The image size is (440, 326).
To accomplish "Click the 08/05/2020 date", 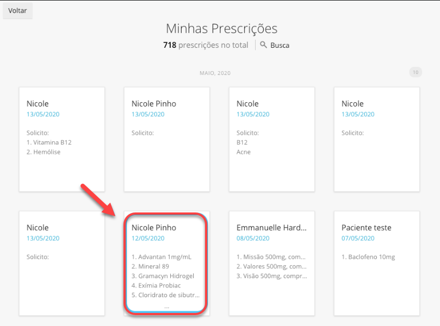I will (253, 238).
